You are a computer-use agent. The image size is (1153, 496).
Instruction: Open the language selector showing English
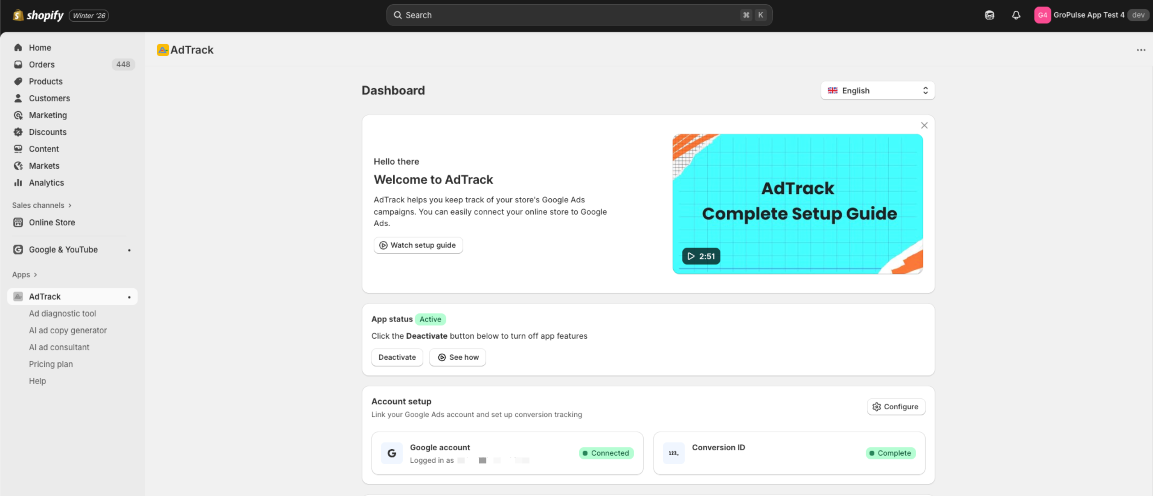[876, 90]
